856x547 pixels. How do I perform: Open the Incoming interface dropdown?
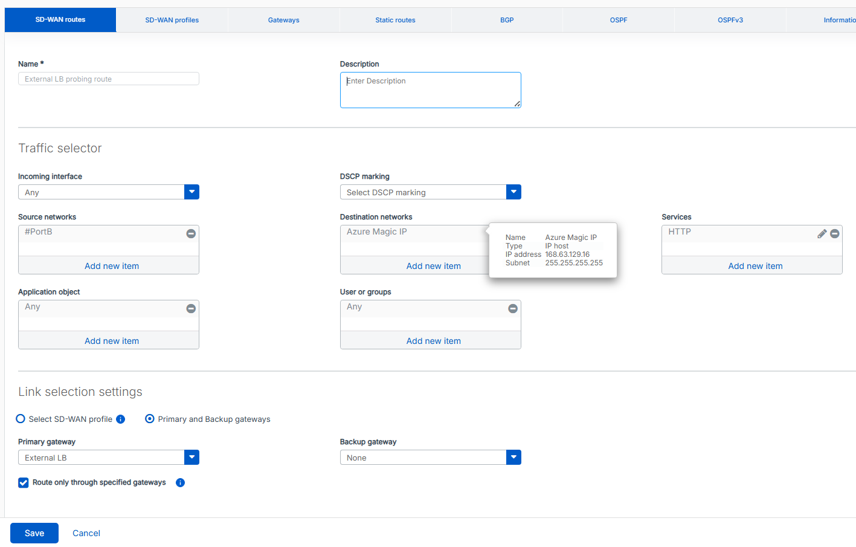click(x=191, y=192)
